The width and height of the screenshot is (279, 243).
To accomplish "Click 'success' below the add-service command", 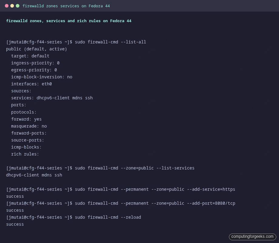I will click(15, 196).
